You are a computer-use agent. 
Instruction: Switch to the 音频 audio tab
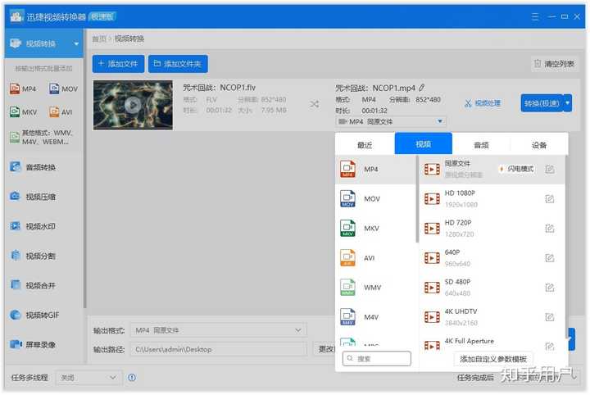point(481,145)
